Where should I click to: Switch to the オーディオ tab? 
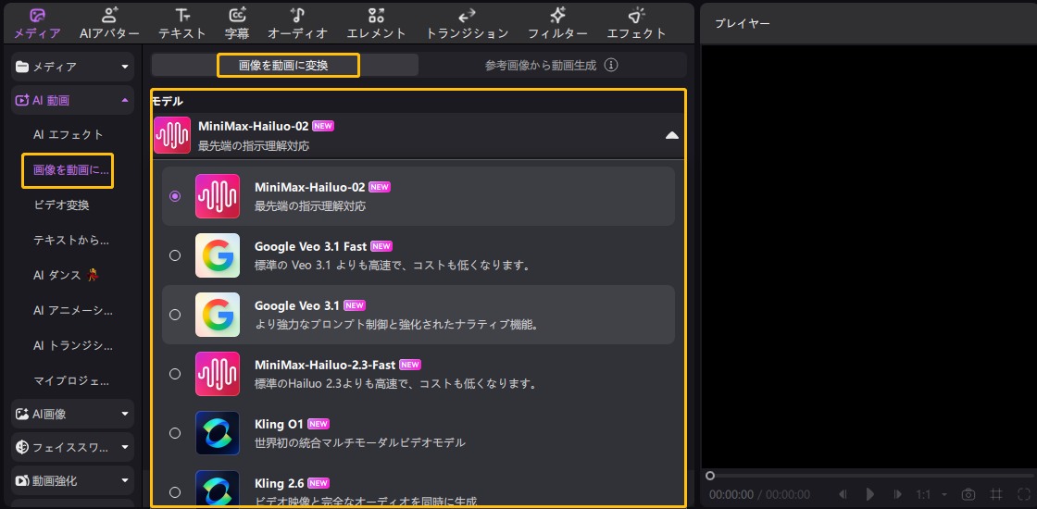pyautogui.click(x=297, y=23)
